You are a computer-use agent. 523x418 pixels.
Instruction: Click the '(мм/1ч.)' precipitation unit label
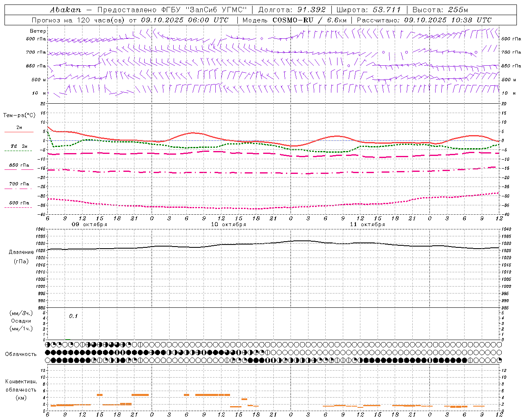pos(21,329)
